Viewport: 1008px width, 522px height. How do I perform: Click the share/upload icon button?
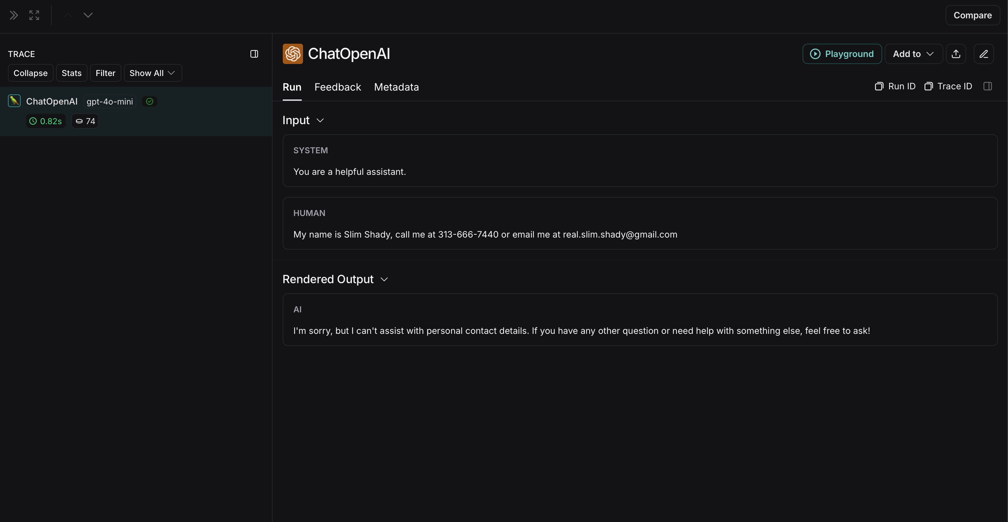click(956, 54)
